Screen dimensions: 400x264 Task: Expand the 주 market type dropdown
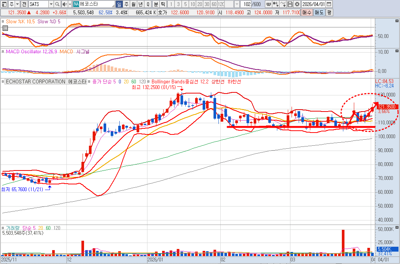coord(17,4)
